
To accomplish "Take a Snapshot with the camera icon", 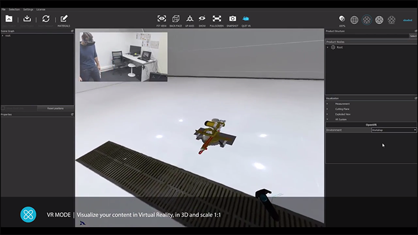I will pyautogui.click(x=232, y=18).
